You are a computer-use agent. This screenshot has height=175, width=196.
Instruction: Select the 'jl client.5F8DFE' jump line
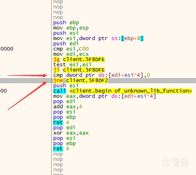(79, 70)
